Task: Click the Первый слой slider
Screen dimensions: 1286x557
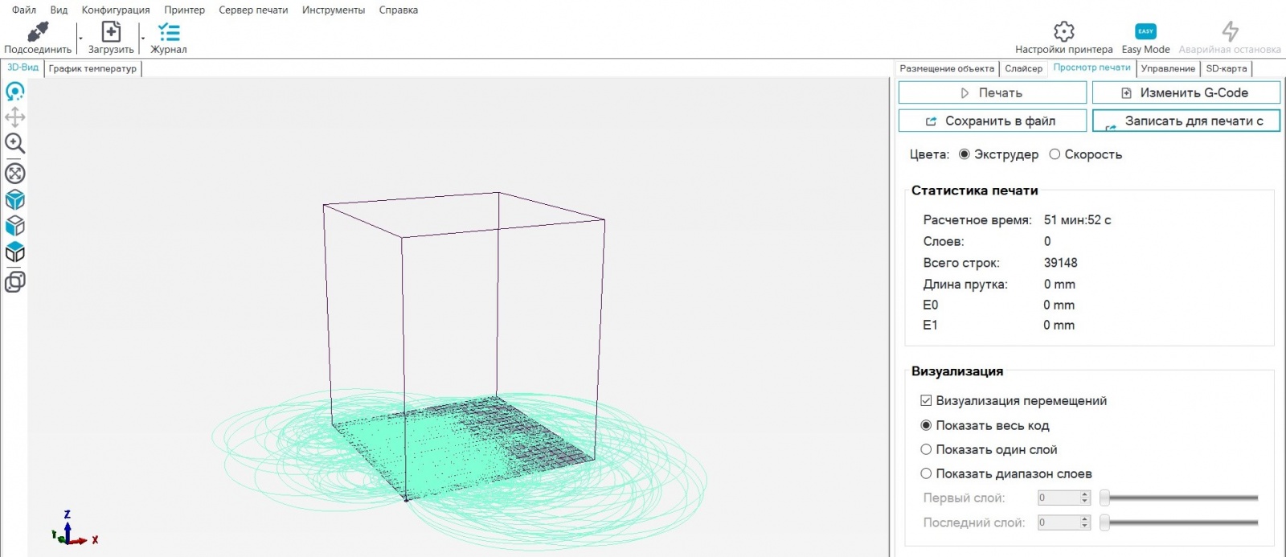Action: pyautogui.click(x=1179, y=498)
